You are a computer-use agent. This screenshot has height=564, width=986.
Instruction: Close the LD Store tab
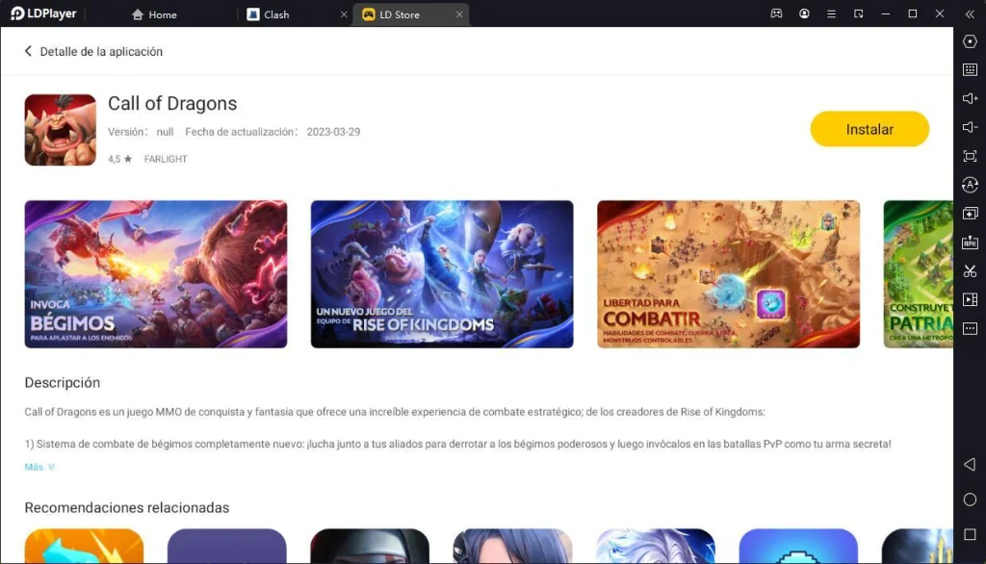459,14
